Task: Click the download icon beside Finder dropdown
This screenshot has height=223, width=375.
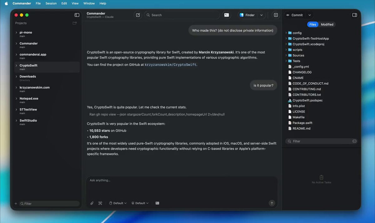Action: [276, 15]
